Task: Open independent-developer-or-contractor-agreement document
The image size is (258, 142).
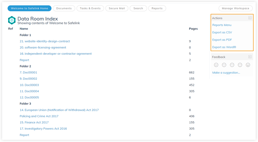Action: 55,54
